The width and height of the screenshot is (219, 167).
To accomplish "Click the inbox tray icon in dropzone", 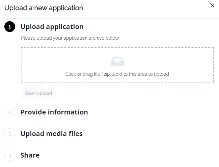I will tap(117, 61).
